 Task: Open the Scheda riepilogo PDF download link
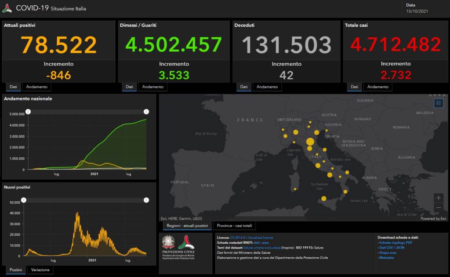tap(396, 242)
